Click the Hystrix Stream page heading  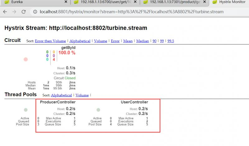76,28
